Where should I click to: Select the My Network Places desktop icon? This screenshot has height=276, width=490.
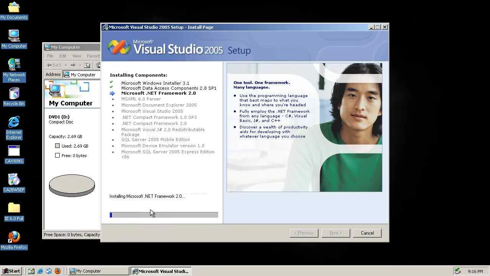(14, 70)
